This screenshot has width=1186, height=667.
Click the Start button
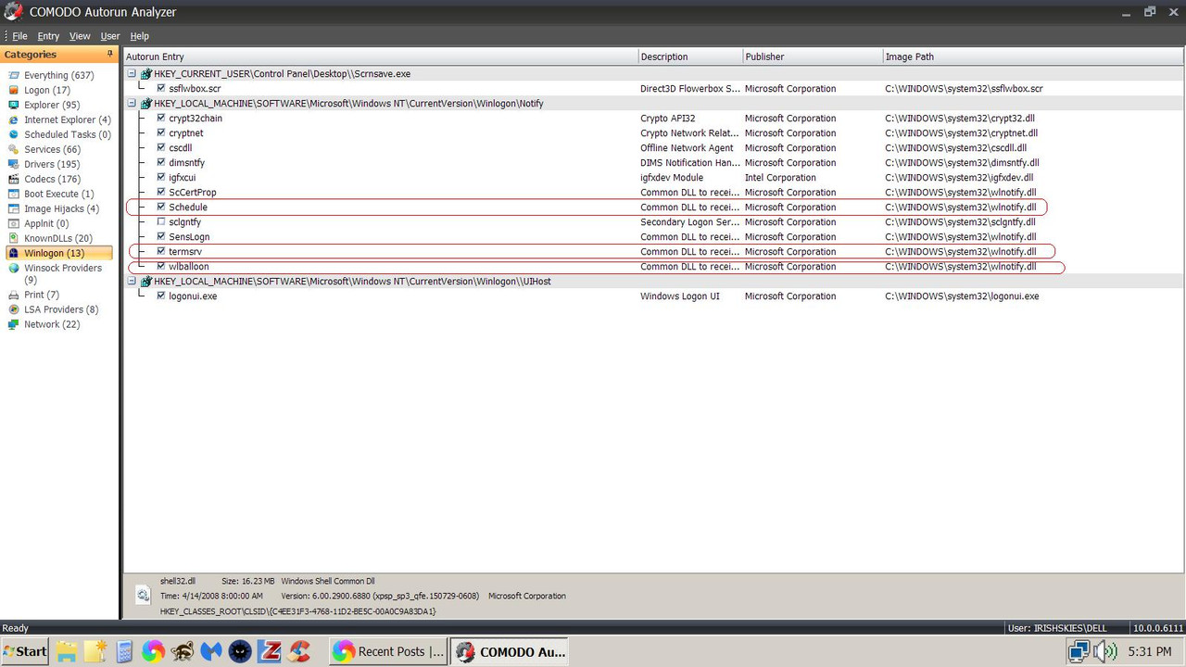[26, 651]
